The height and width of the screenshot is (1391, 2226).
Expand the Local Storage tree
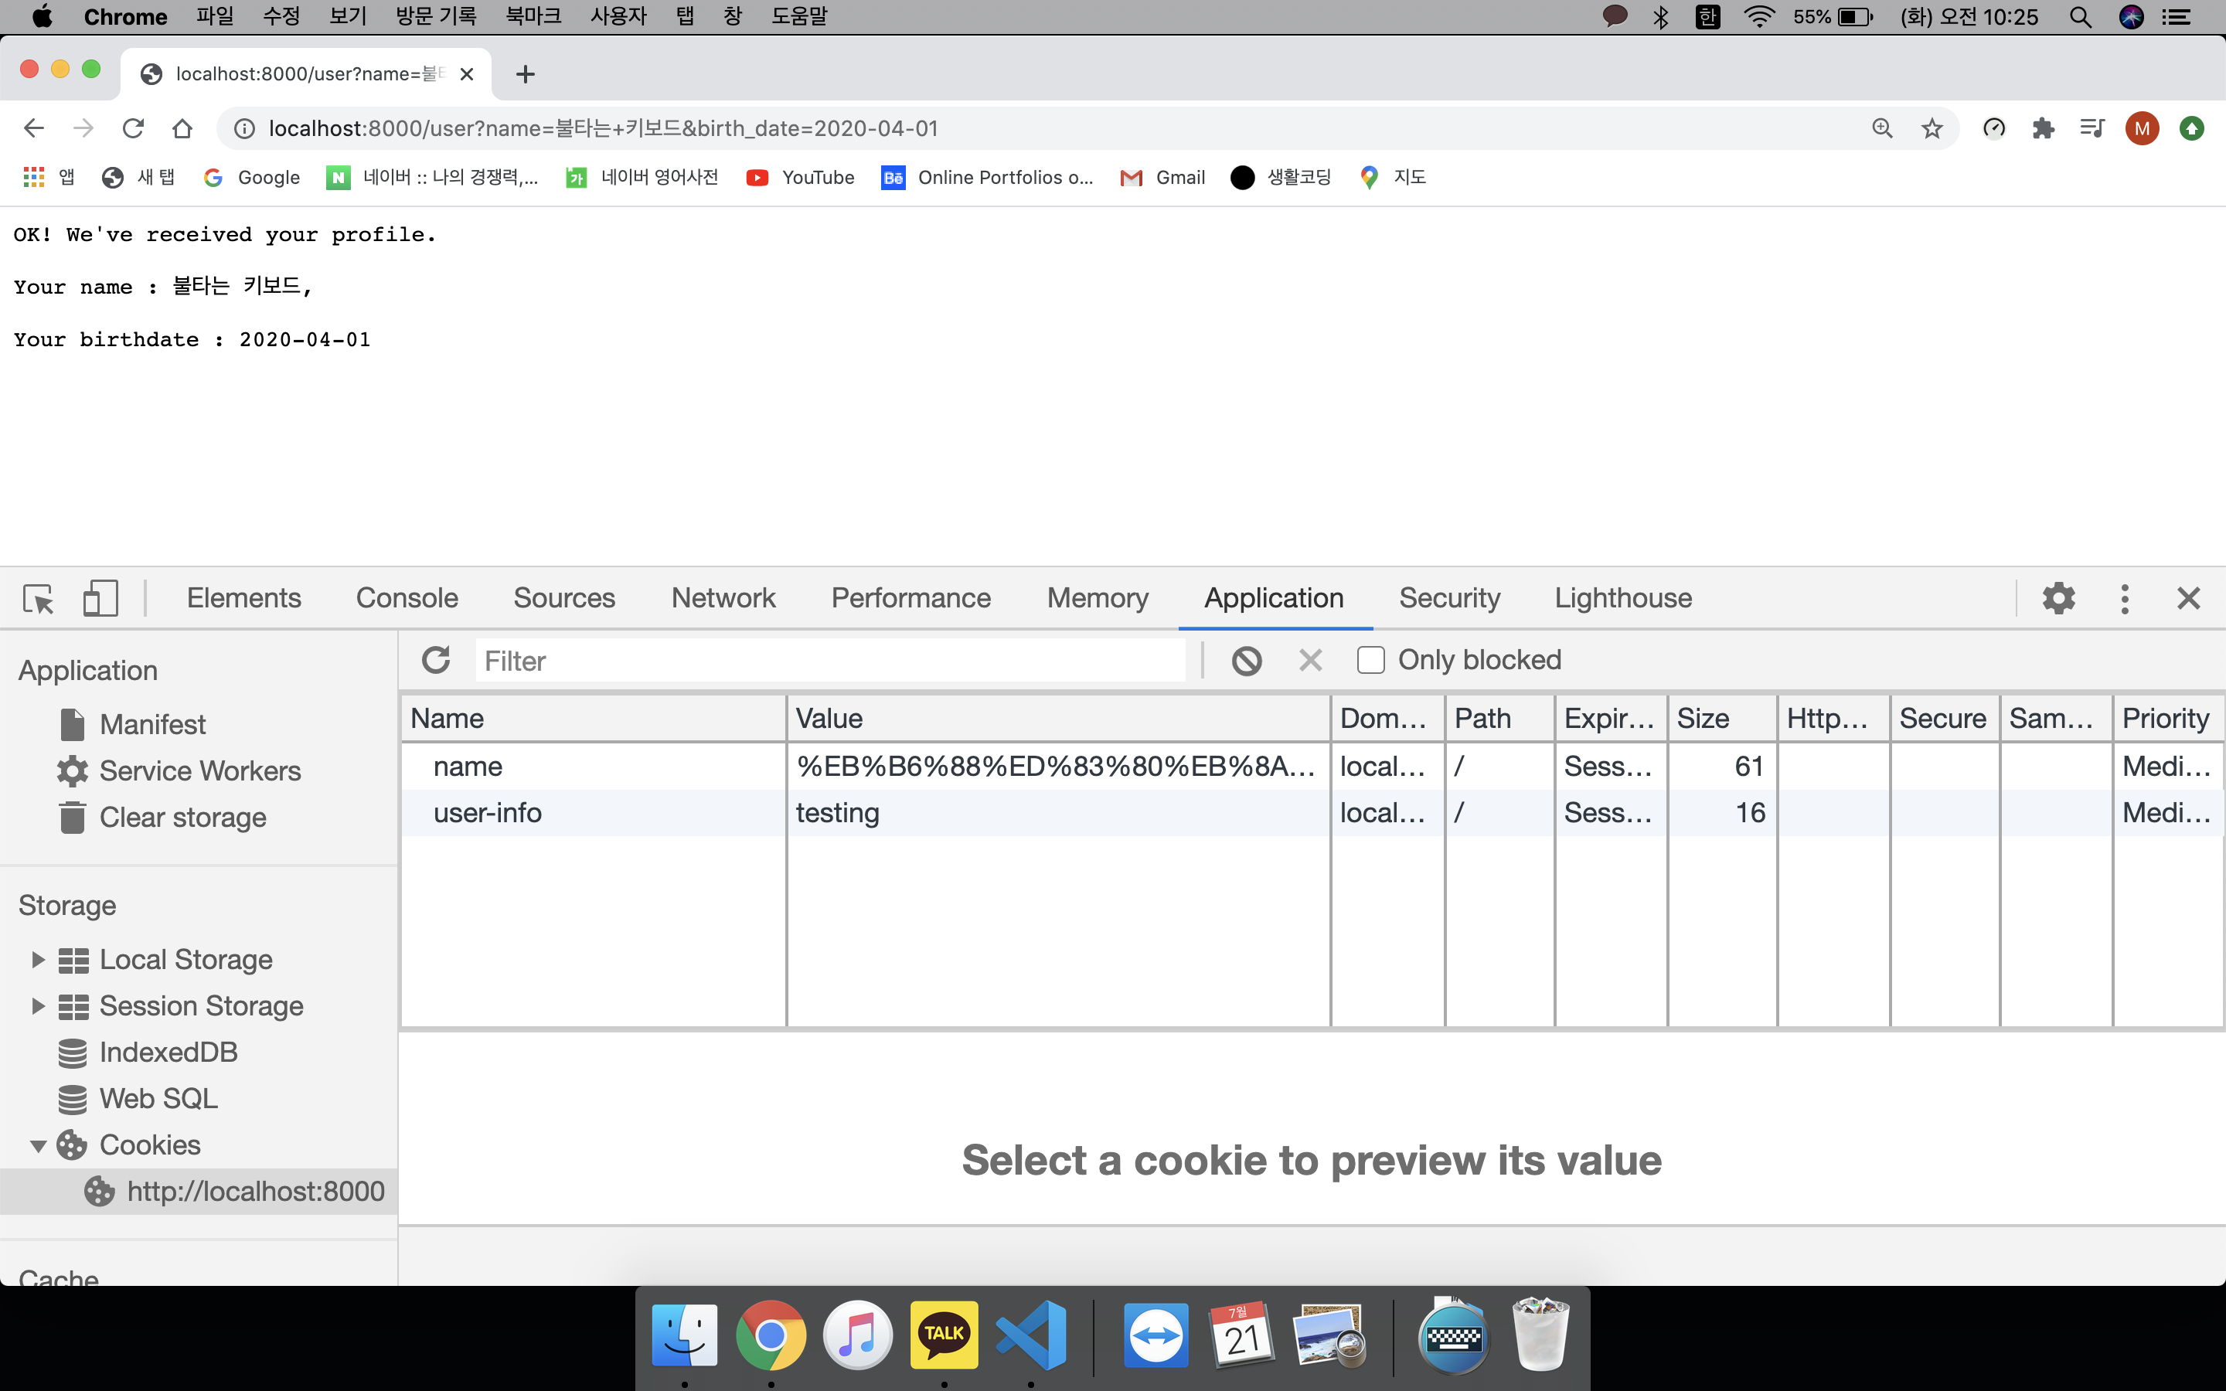pos(38,960)
